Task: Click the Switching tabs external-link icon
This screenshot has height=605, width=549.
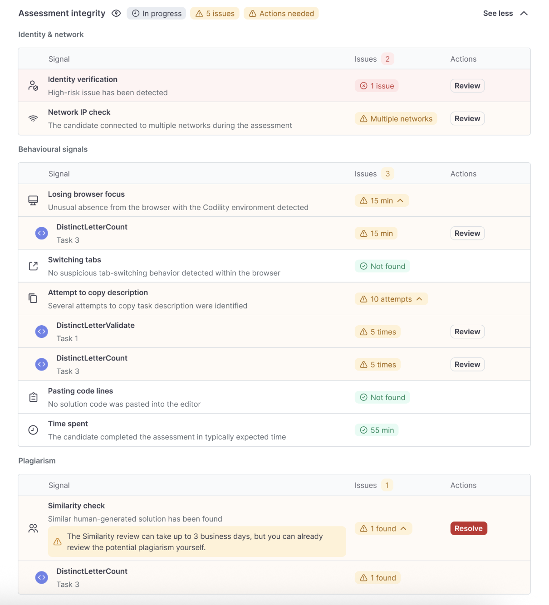Action: [33, 266]
